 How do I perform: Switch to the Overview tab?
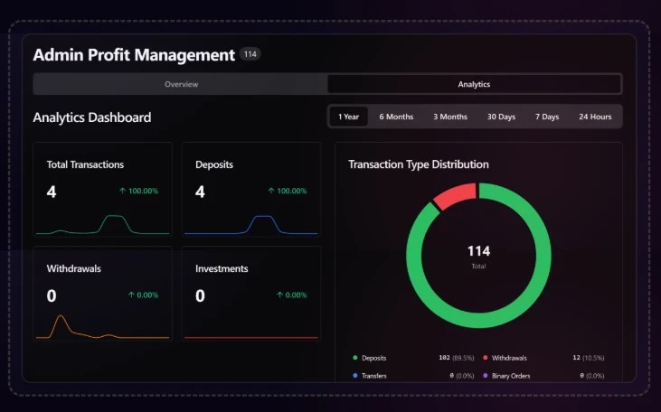tap(181, 84)
